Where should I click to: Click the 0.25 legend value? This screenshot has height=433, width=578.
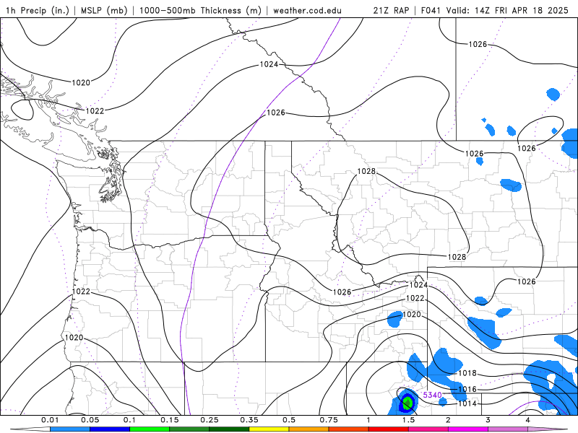[x=210, y=420]
